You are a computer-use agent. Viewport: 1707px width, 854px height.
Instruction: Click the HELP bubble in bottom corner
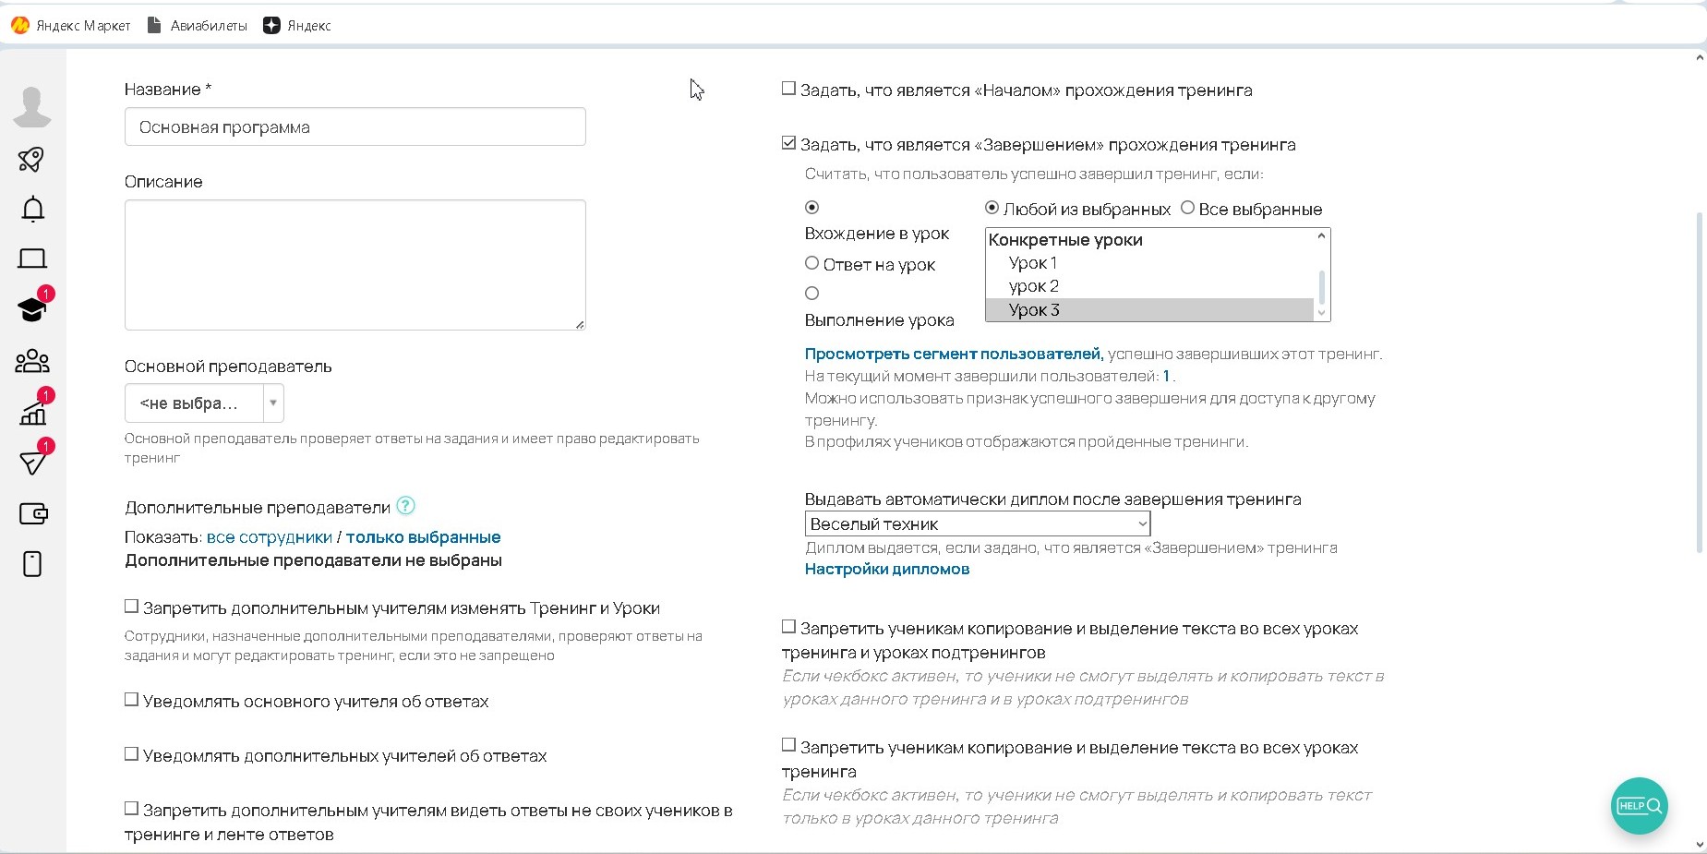(x=1639, y=805)
